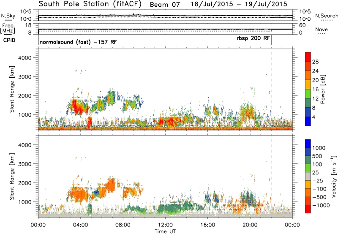This screenshot has height=234, width=338.
Task: Click the "Velocity [m s-1]" colorbar title
Action: tap(334, 176)
